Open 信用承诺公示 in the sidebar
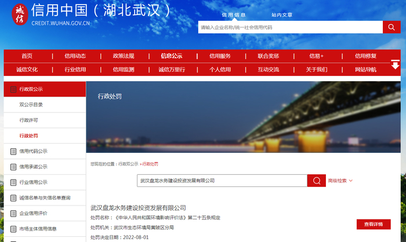This screenshot has width=406, height=242. pyautogui.click(x=45, y=167)
